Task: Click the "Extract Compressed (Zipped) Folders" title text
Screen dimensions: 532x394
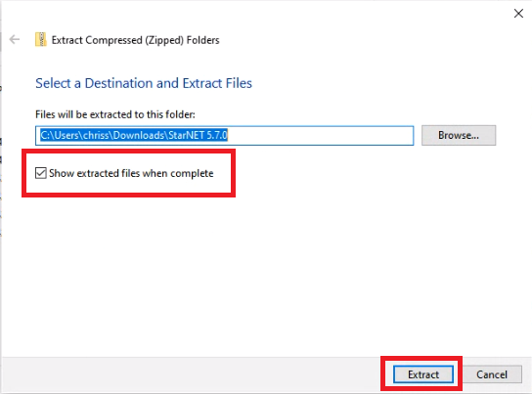Action: 135,40
